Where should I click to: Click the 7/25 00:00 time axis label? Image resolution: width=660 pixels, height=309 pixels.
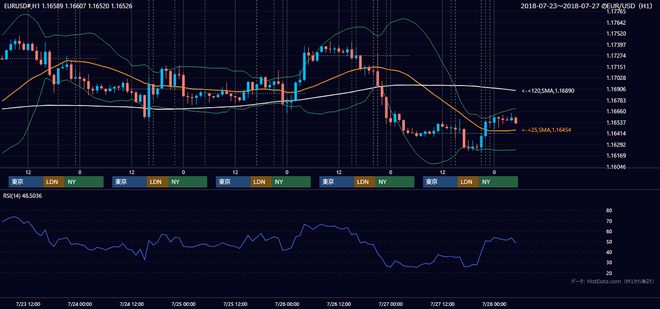pyautogui.click(x=183, y=304)
